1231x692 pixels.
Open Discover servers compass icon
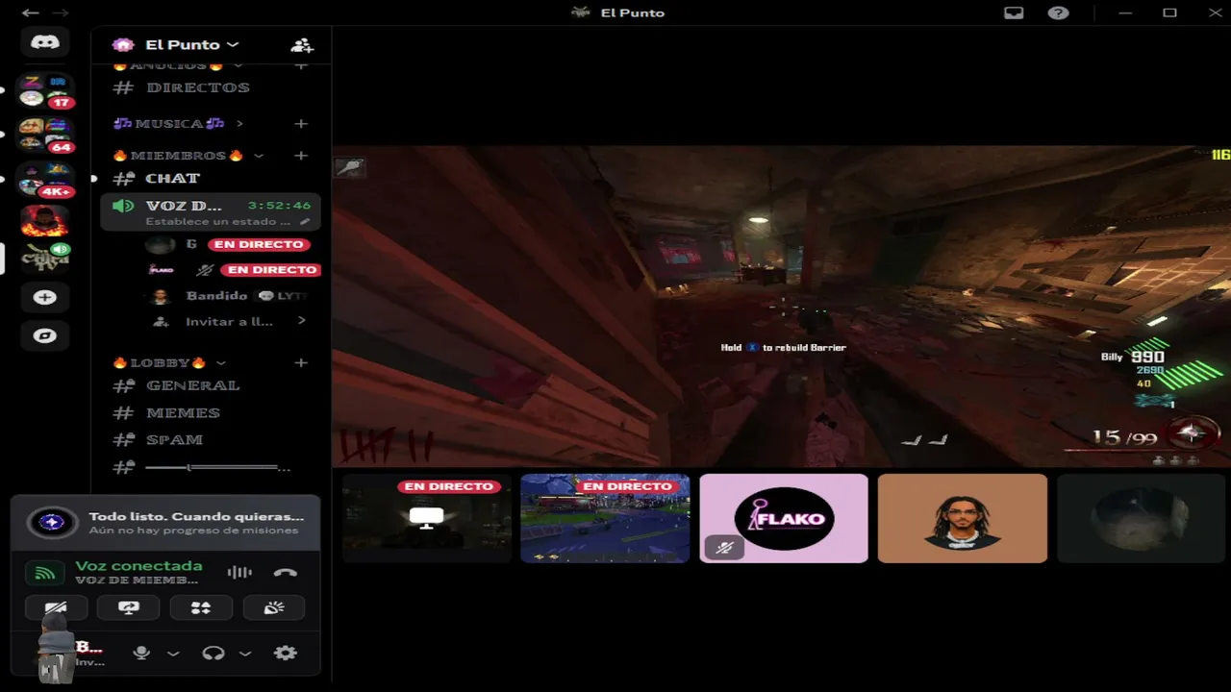click(x=45, y=335)
